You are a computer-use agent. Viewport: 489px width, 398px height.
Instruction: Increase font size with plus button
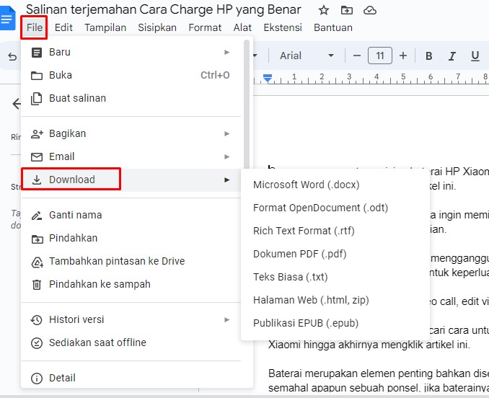(x=403, y=56)
